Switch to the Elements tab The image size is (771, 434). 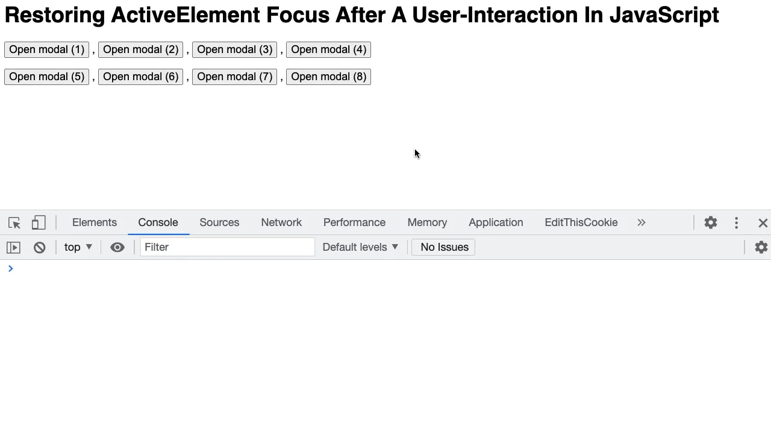95,222
